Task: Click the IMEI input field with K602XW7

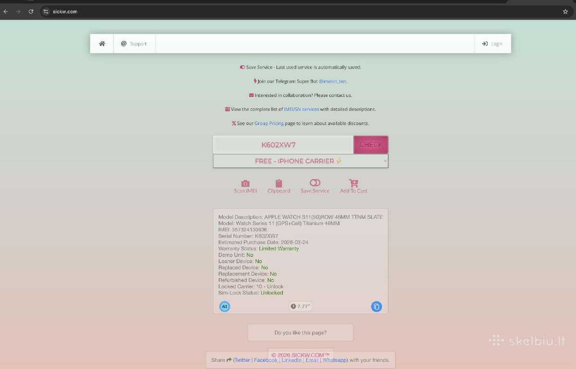Action: (x=283, y=144)
